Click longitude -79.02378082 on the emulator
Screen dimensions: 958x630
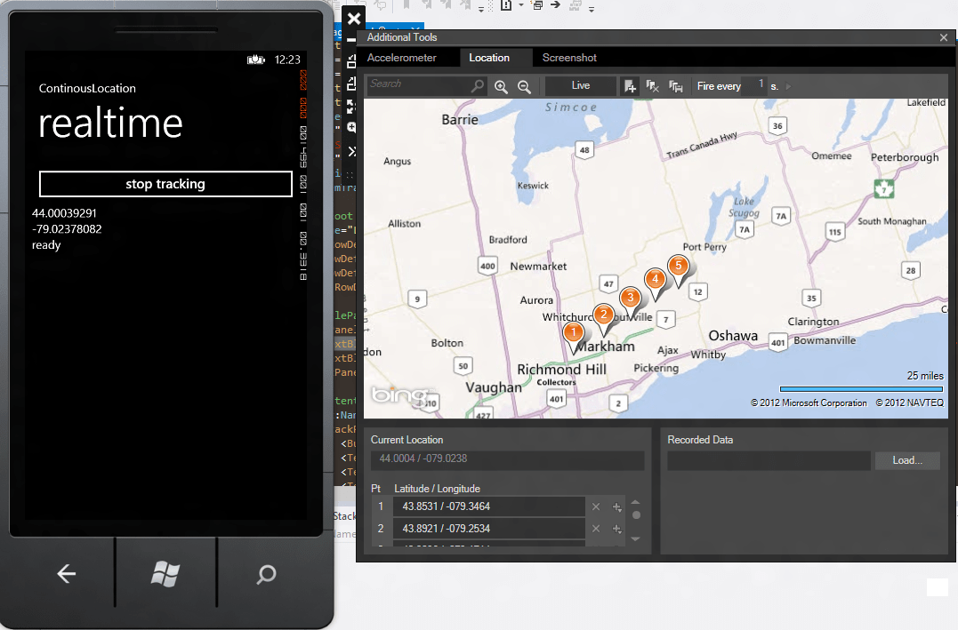tap(67, 229)
